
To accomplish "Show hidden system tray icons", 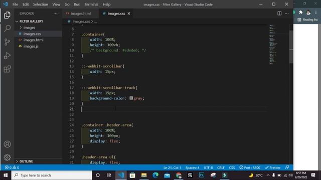I will coord(268,175).
